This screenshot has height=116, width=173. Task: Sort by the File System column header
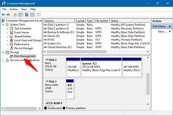[x=102, y=21]
